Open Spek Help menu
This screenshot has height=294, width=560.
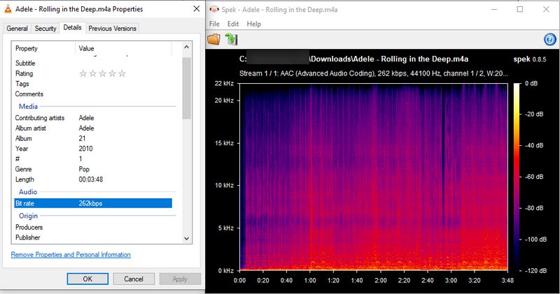pyautogui.click(x=254, y=24)
